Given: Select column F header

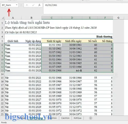Looking at the screenshot, I should click(105, 18).
